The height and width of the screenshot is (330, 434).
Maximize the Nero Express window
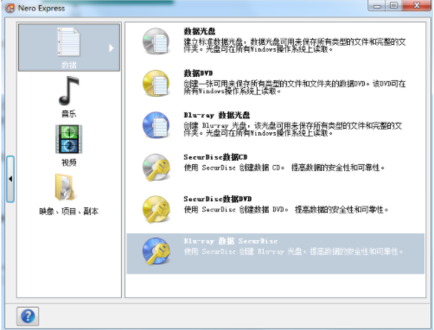(x=394, y=5)
